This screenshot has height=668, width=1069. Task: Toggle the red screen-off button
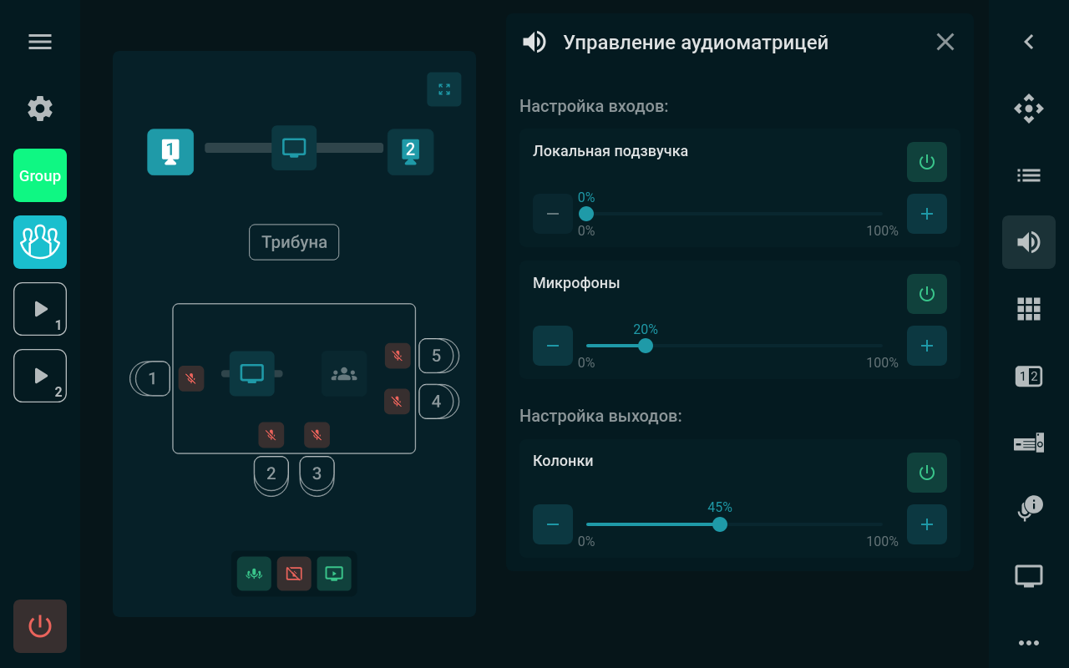pos(294,574)
